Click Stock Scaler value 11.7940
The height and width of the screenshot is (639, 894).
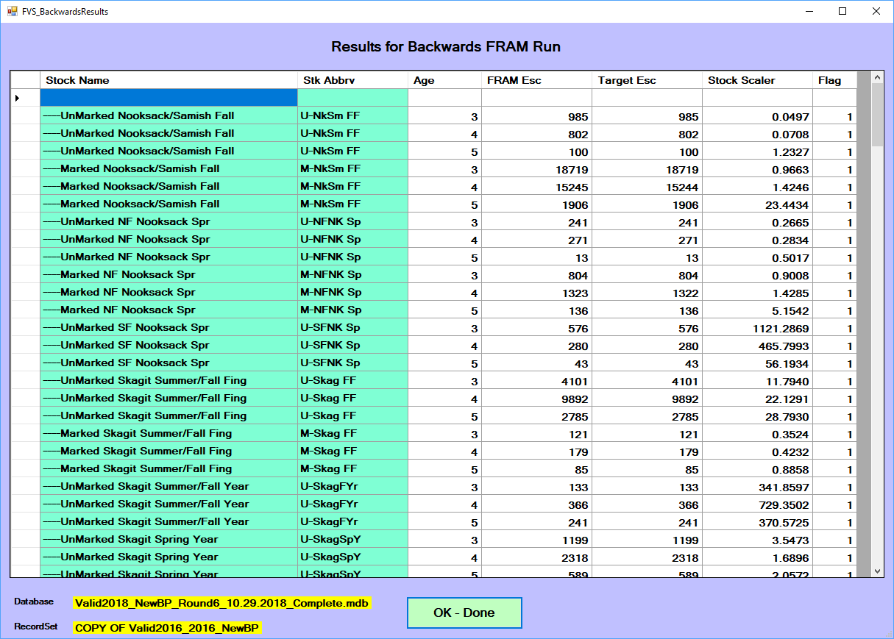point(787,381)
